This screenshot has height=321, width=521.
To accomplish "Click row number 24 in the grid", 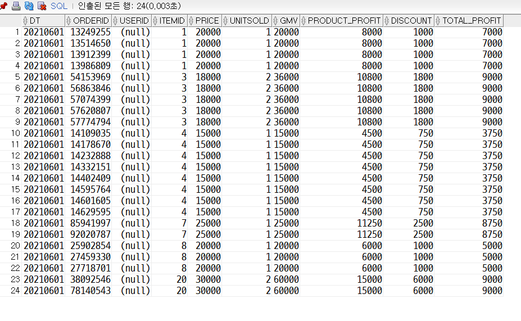I will tap(11, 291).
